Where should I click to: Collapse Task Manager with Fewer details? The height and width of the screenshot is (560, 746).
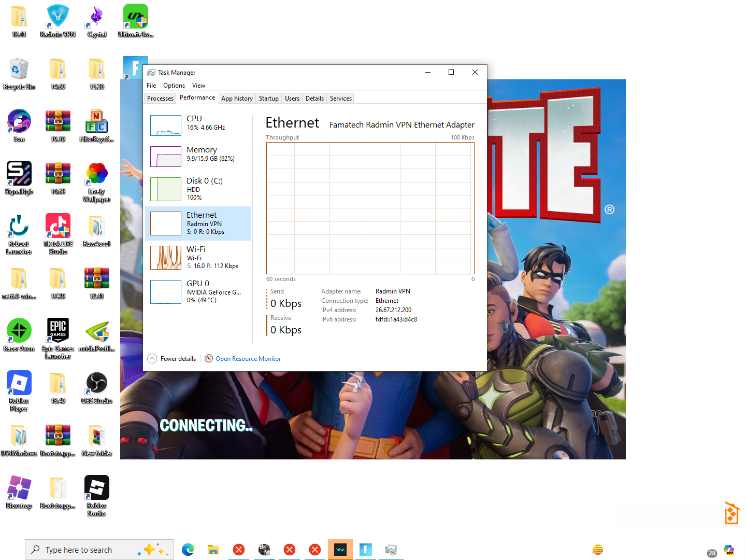(172, 359)
